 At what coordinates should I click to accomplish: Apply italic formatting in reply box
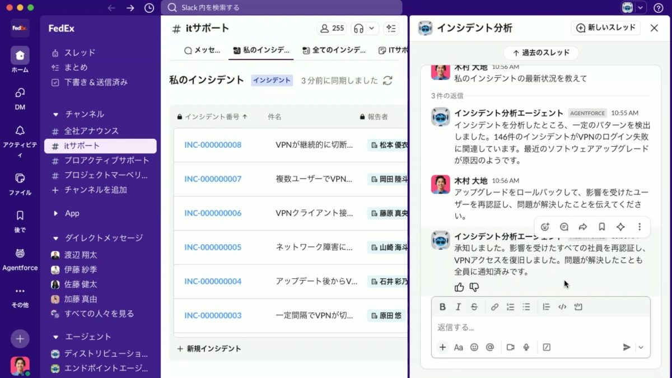[458, 307]
